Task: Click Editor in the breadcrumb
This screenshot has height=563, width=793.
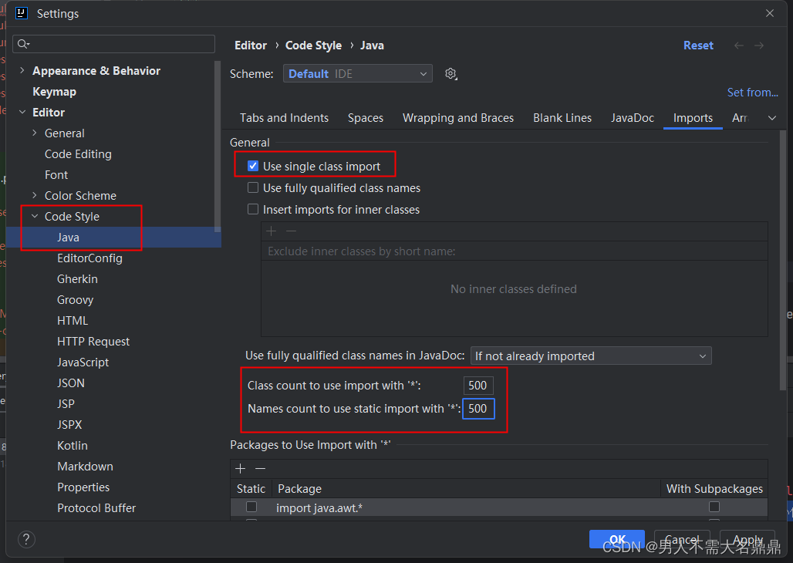Action: pos(251,46)
